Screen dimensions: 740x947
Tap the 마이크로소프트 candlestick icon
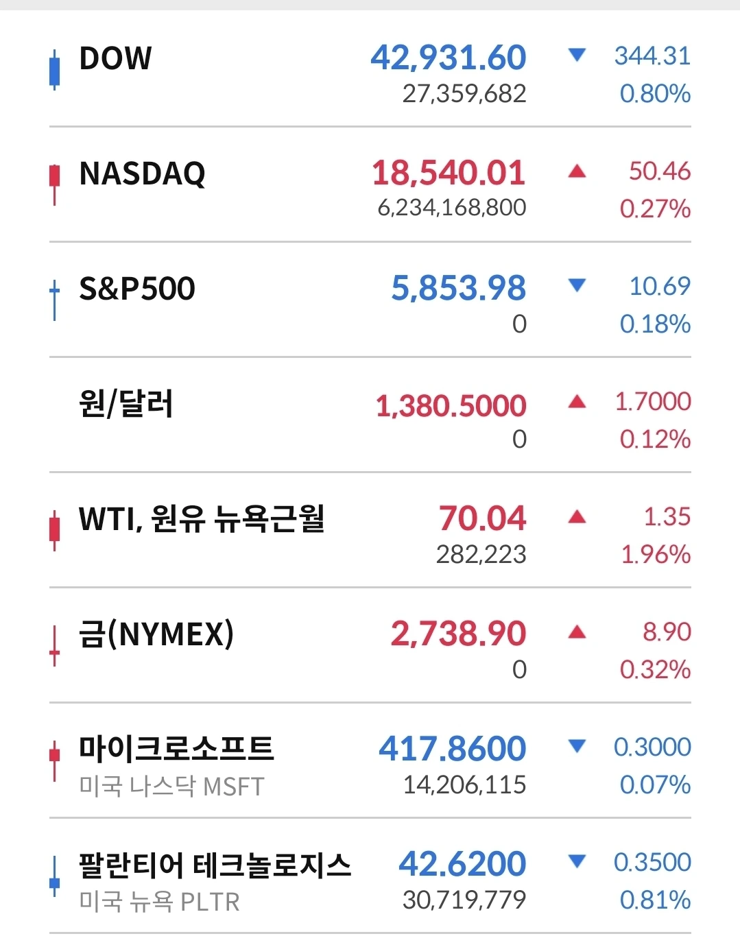pyautogui.click(x=54, y=760)
